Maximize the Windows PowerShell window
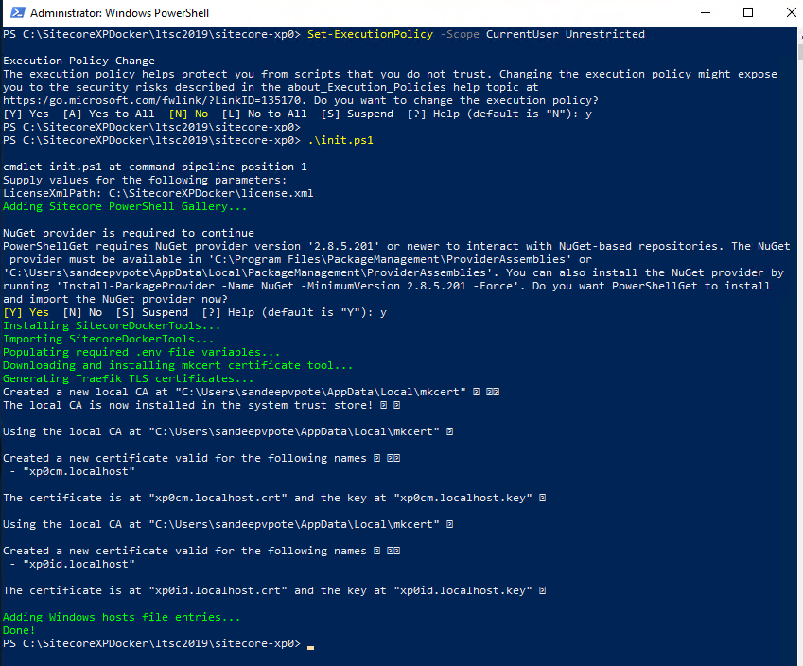 tap(748, 13)
